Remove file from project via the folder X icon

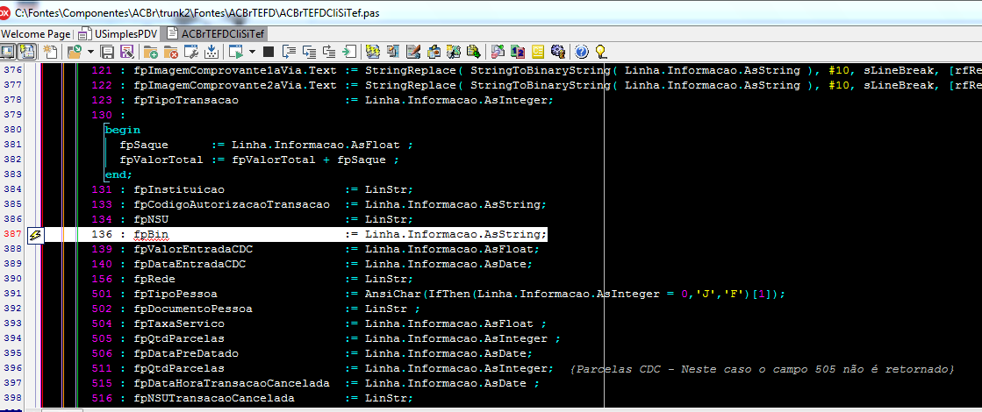coord(170,51)
